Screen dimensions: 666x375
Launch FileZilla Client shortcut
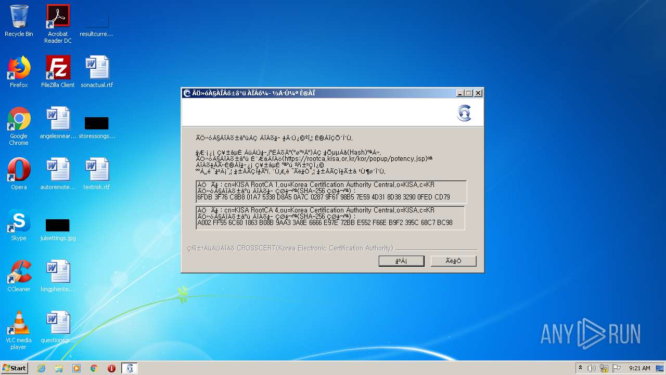click(58, 72)
